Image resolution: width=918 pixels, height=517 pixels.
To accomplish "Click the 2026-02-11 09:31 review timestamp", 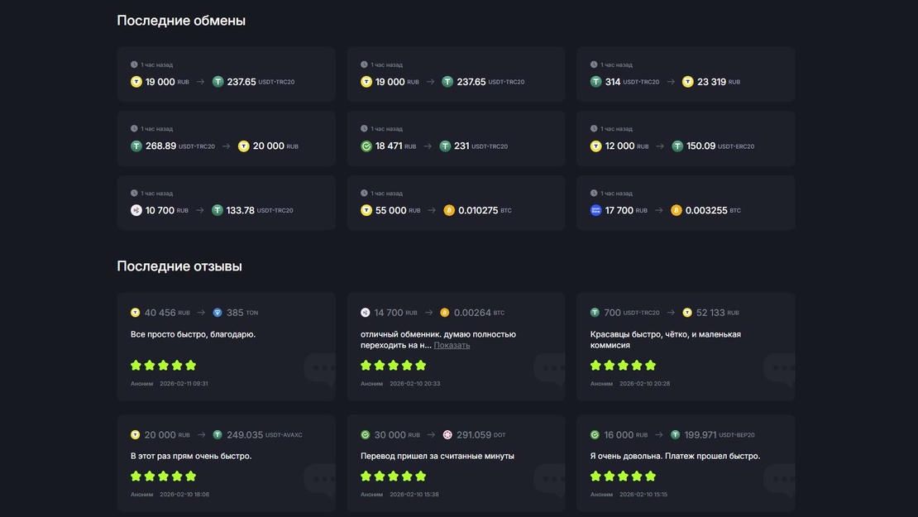I will (184, 384).
